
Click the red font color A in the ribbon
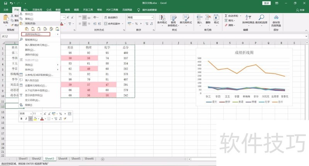pos(62,24)
